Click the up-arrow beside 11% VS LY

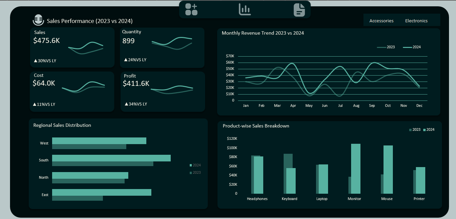[35, 104]
